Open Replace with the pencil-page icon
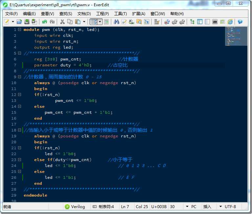This screenshot has height=214, width=252. tap(124, 22)
